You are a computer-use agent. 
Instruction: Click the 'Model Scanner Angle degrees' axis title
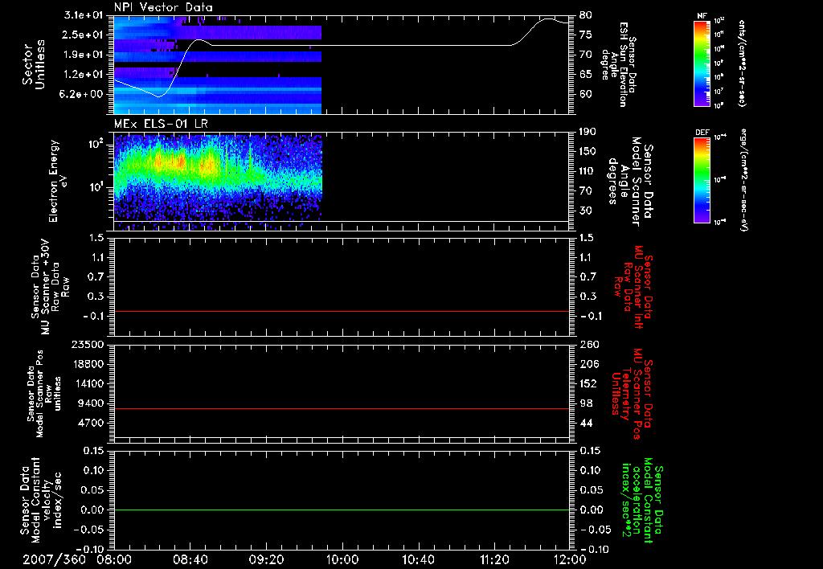630,181
